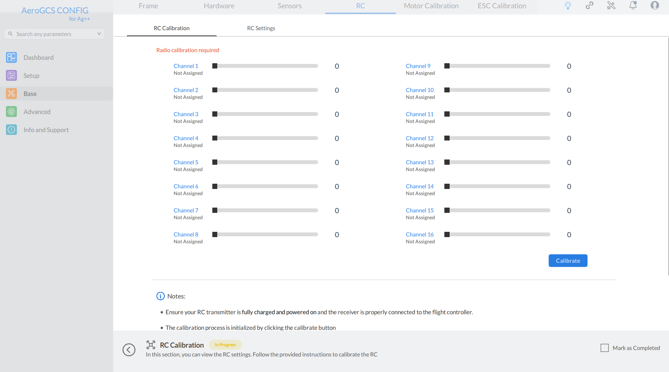Open the Motor Calibration tab

tap(431, 6)
